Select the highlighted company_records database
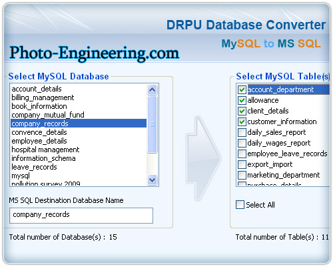 pos(79,123)
